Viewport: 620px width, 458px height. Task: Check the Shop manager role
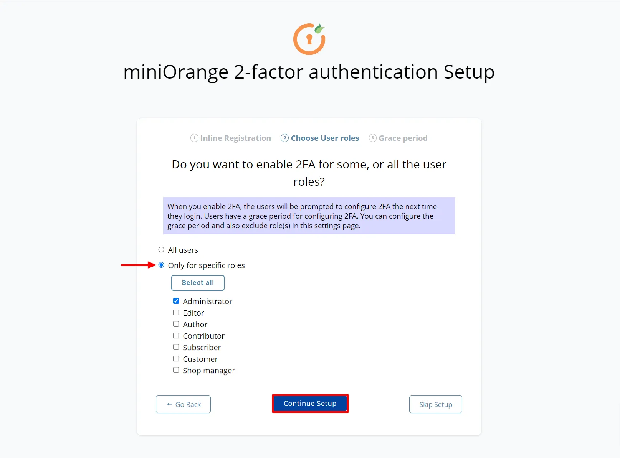[x=176, y=370]
